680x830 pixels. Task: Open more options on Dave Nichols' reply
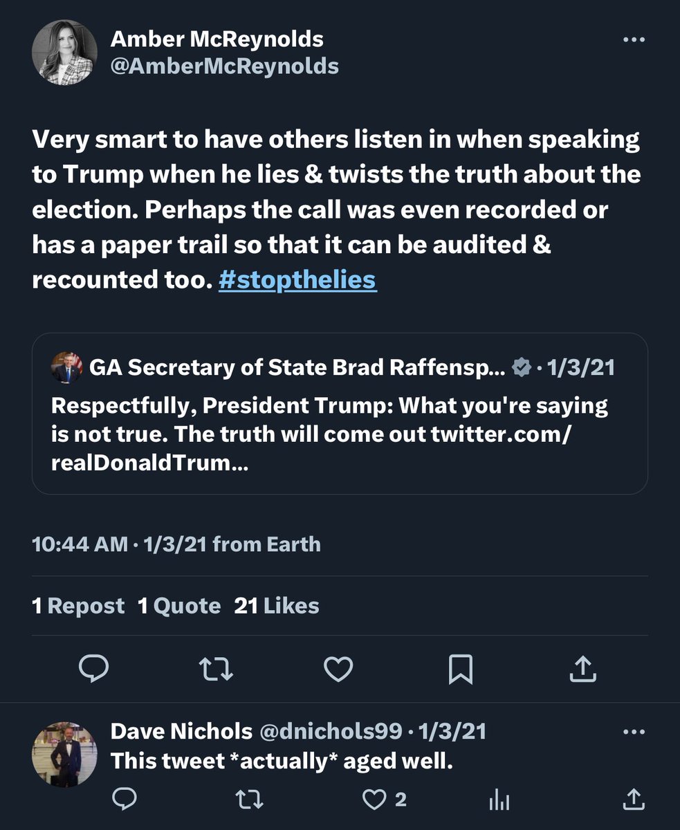pyautogui.click(x=633, y=732)
